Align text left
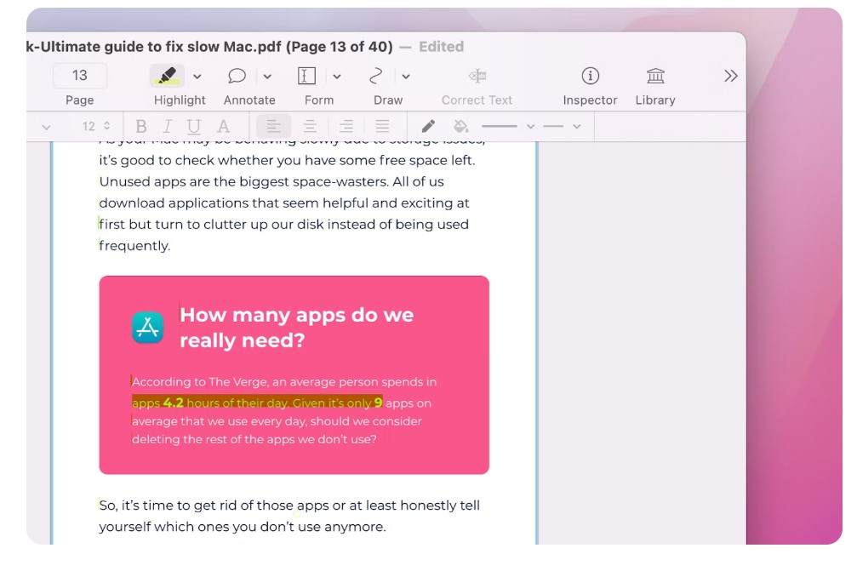Viewport: 857px width, 571px height. (x=274, y=126)
